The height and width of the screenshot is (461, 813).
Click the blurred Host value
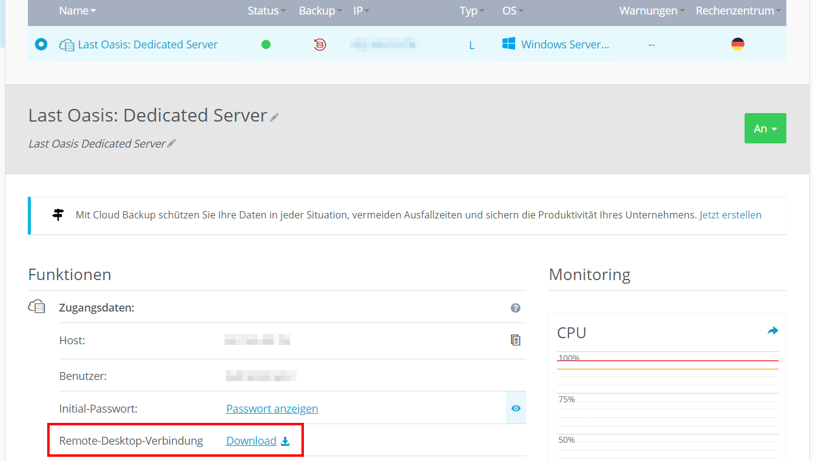click(x=257, y=341)
